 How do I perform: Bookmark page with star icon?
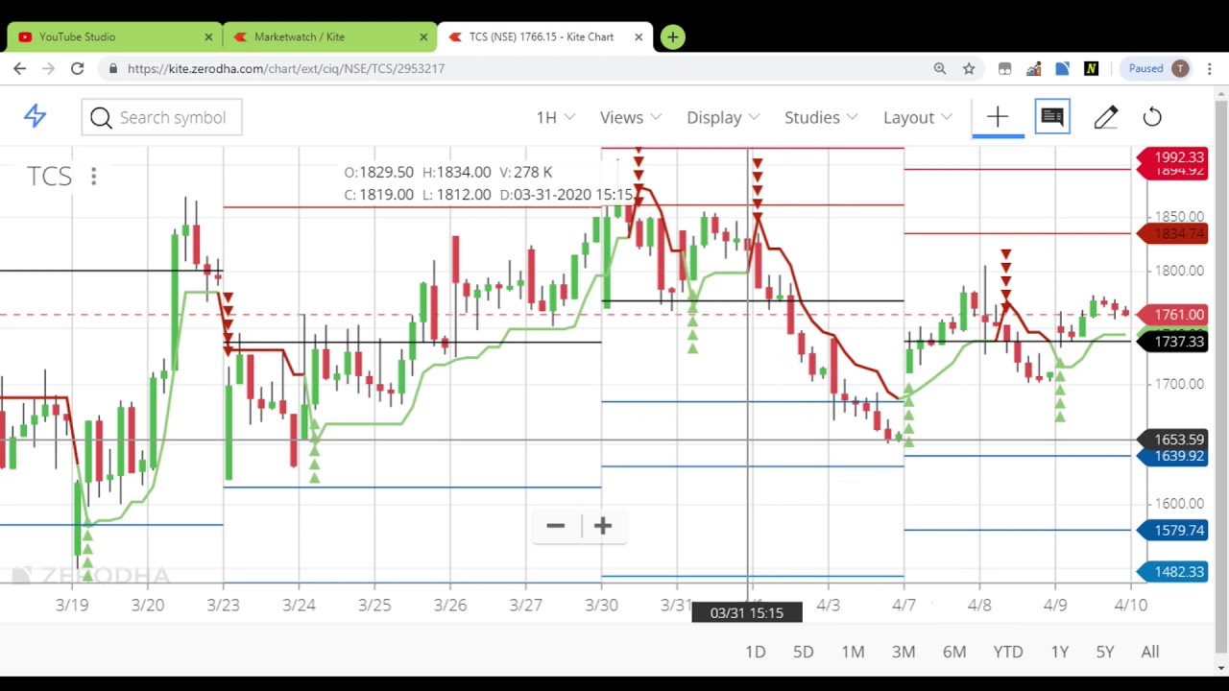click(969, 68)
